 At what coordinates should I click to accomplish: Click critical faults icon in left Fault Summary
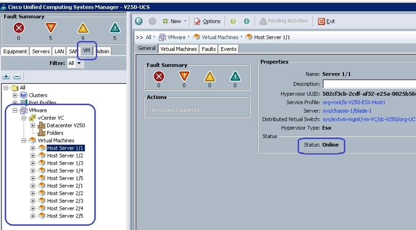coord(18,28)
